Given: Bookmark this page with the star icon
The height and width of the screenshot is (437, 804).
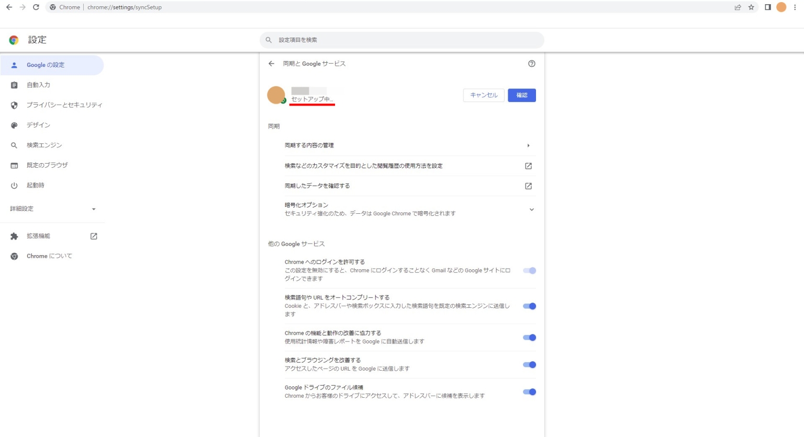Looking at the screenshot, I should click(x=751, y=7).
